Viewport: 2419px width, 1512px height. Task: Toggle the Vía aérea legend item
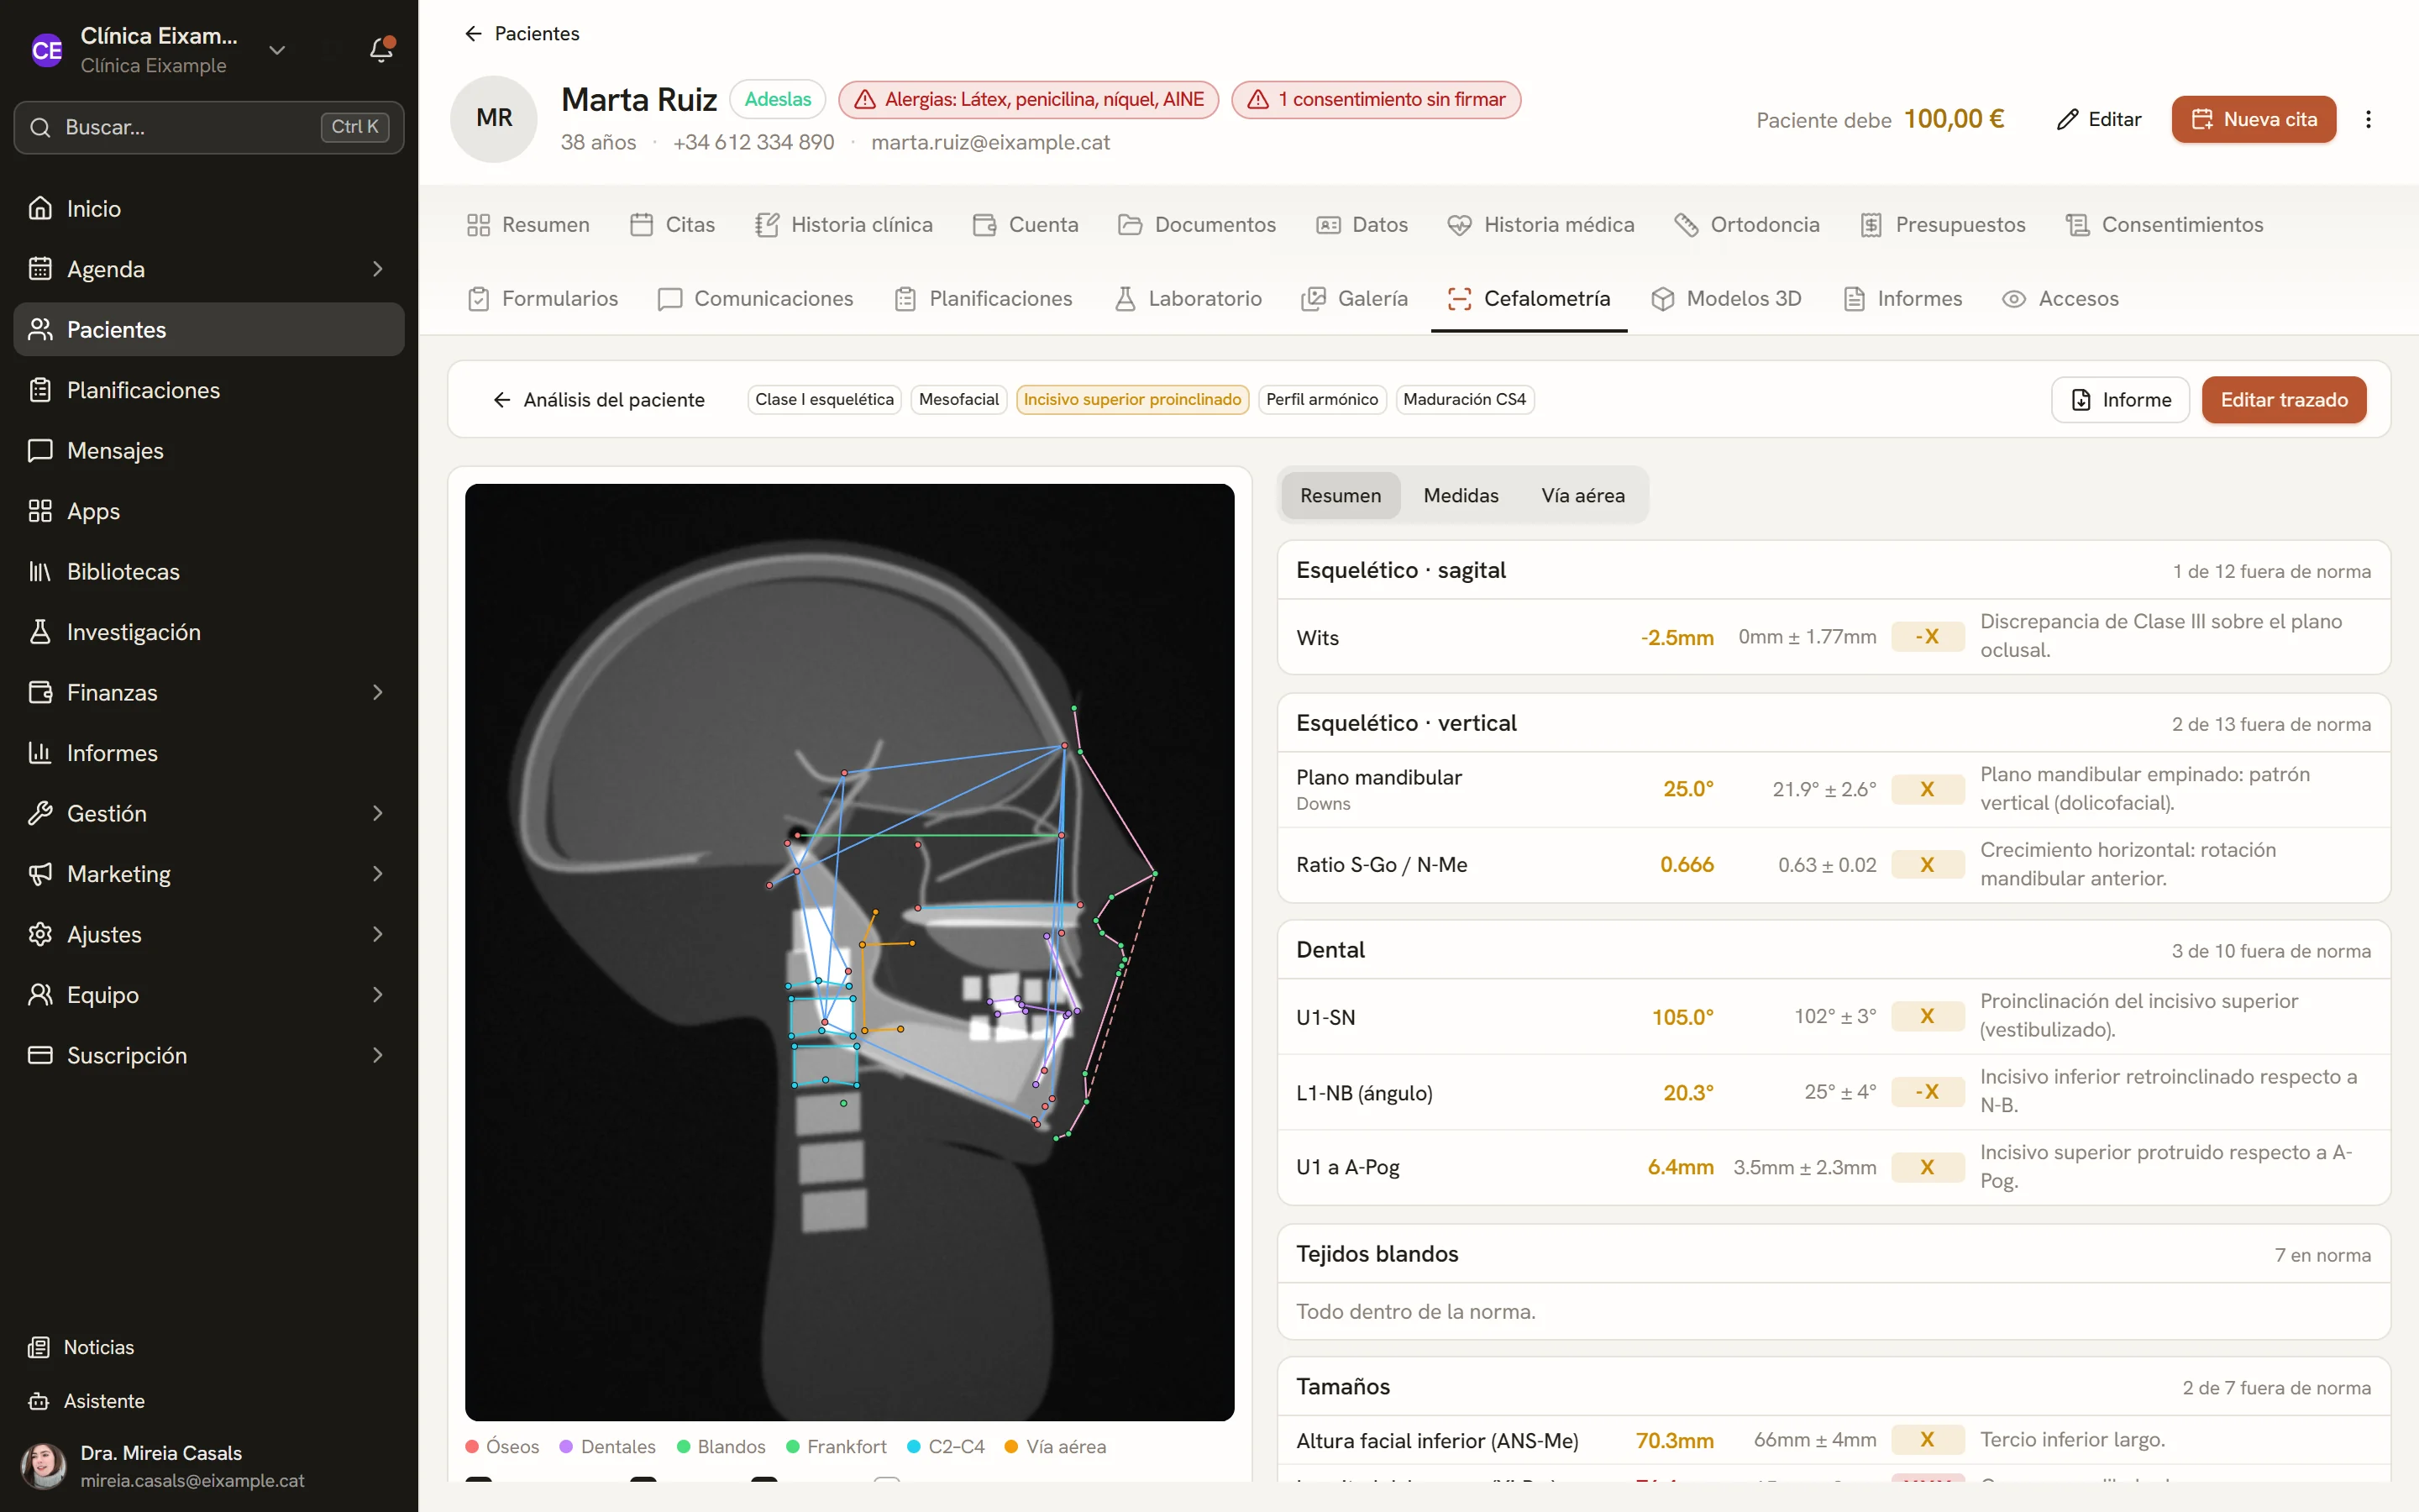click(1055, 1446)
